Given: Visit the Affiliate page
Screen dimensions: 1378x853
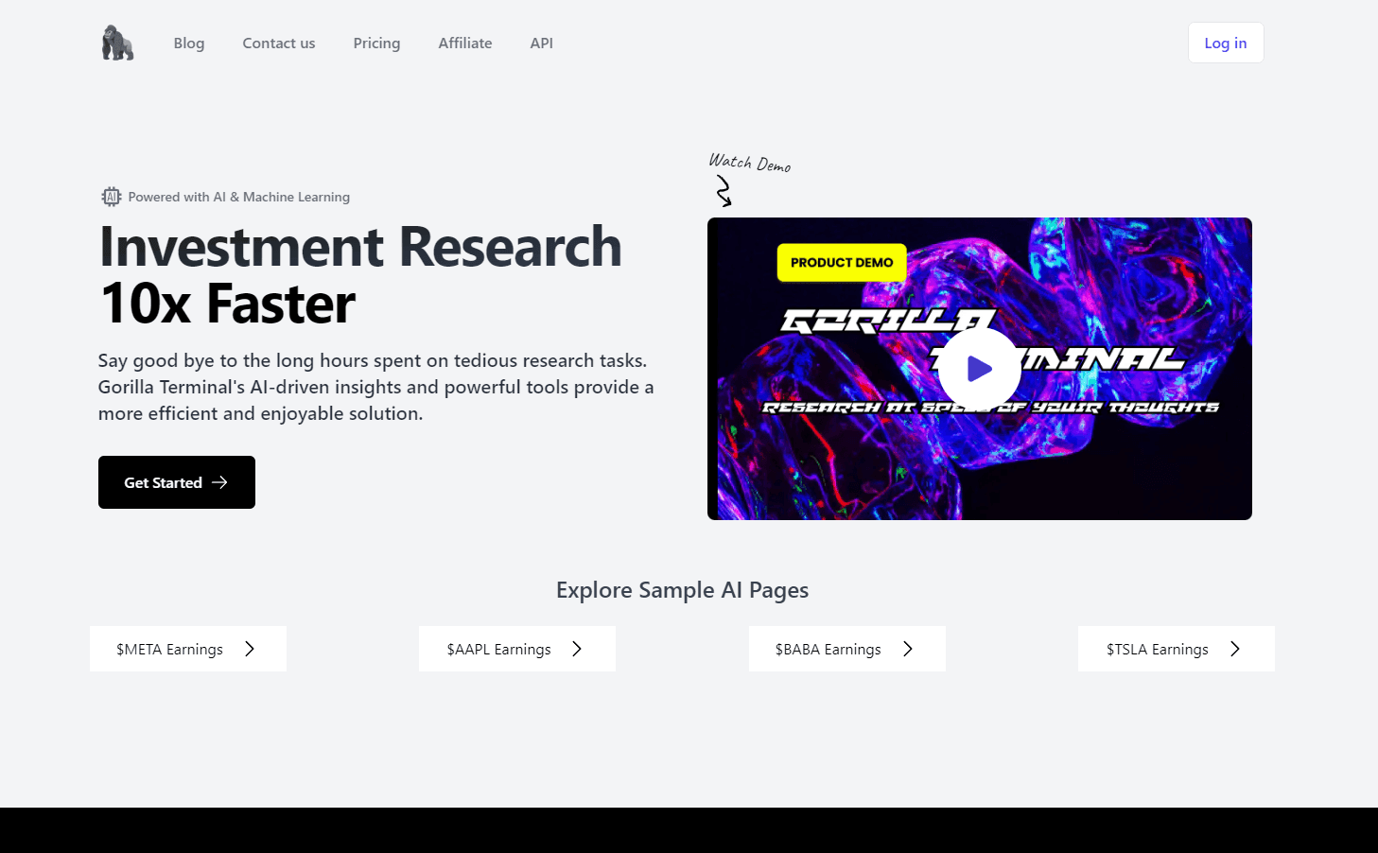Looking at the screenshot, I should 465,44.
